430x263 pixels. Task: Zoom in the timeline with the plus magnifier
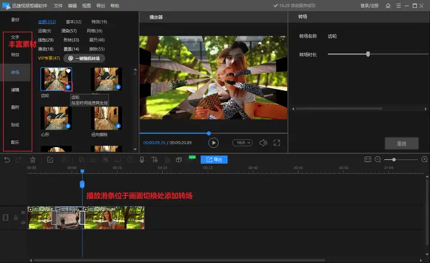[425, 160]
